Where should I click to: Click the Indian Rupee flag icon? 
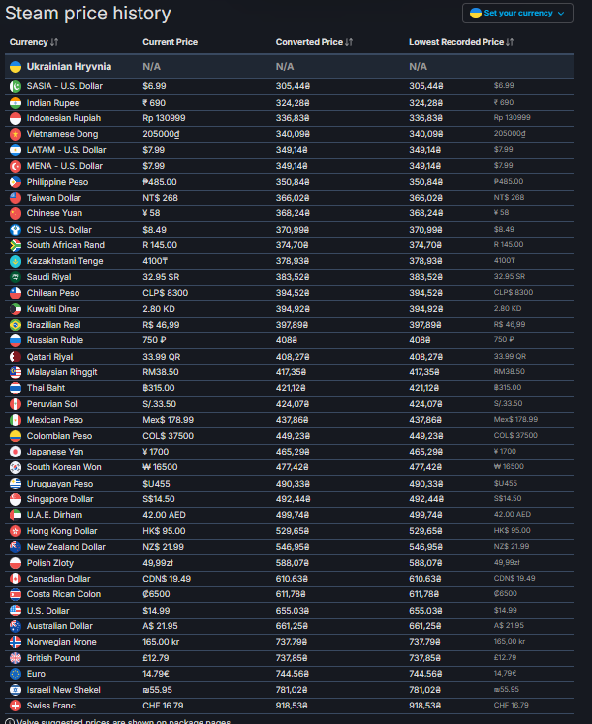(x=16, y=103)
